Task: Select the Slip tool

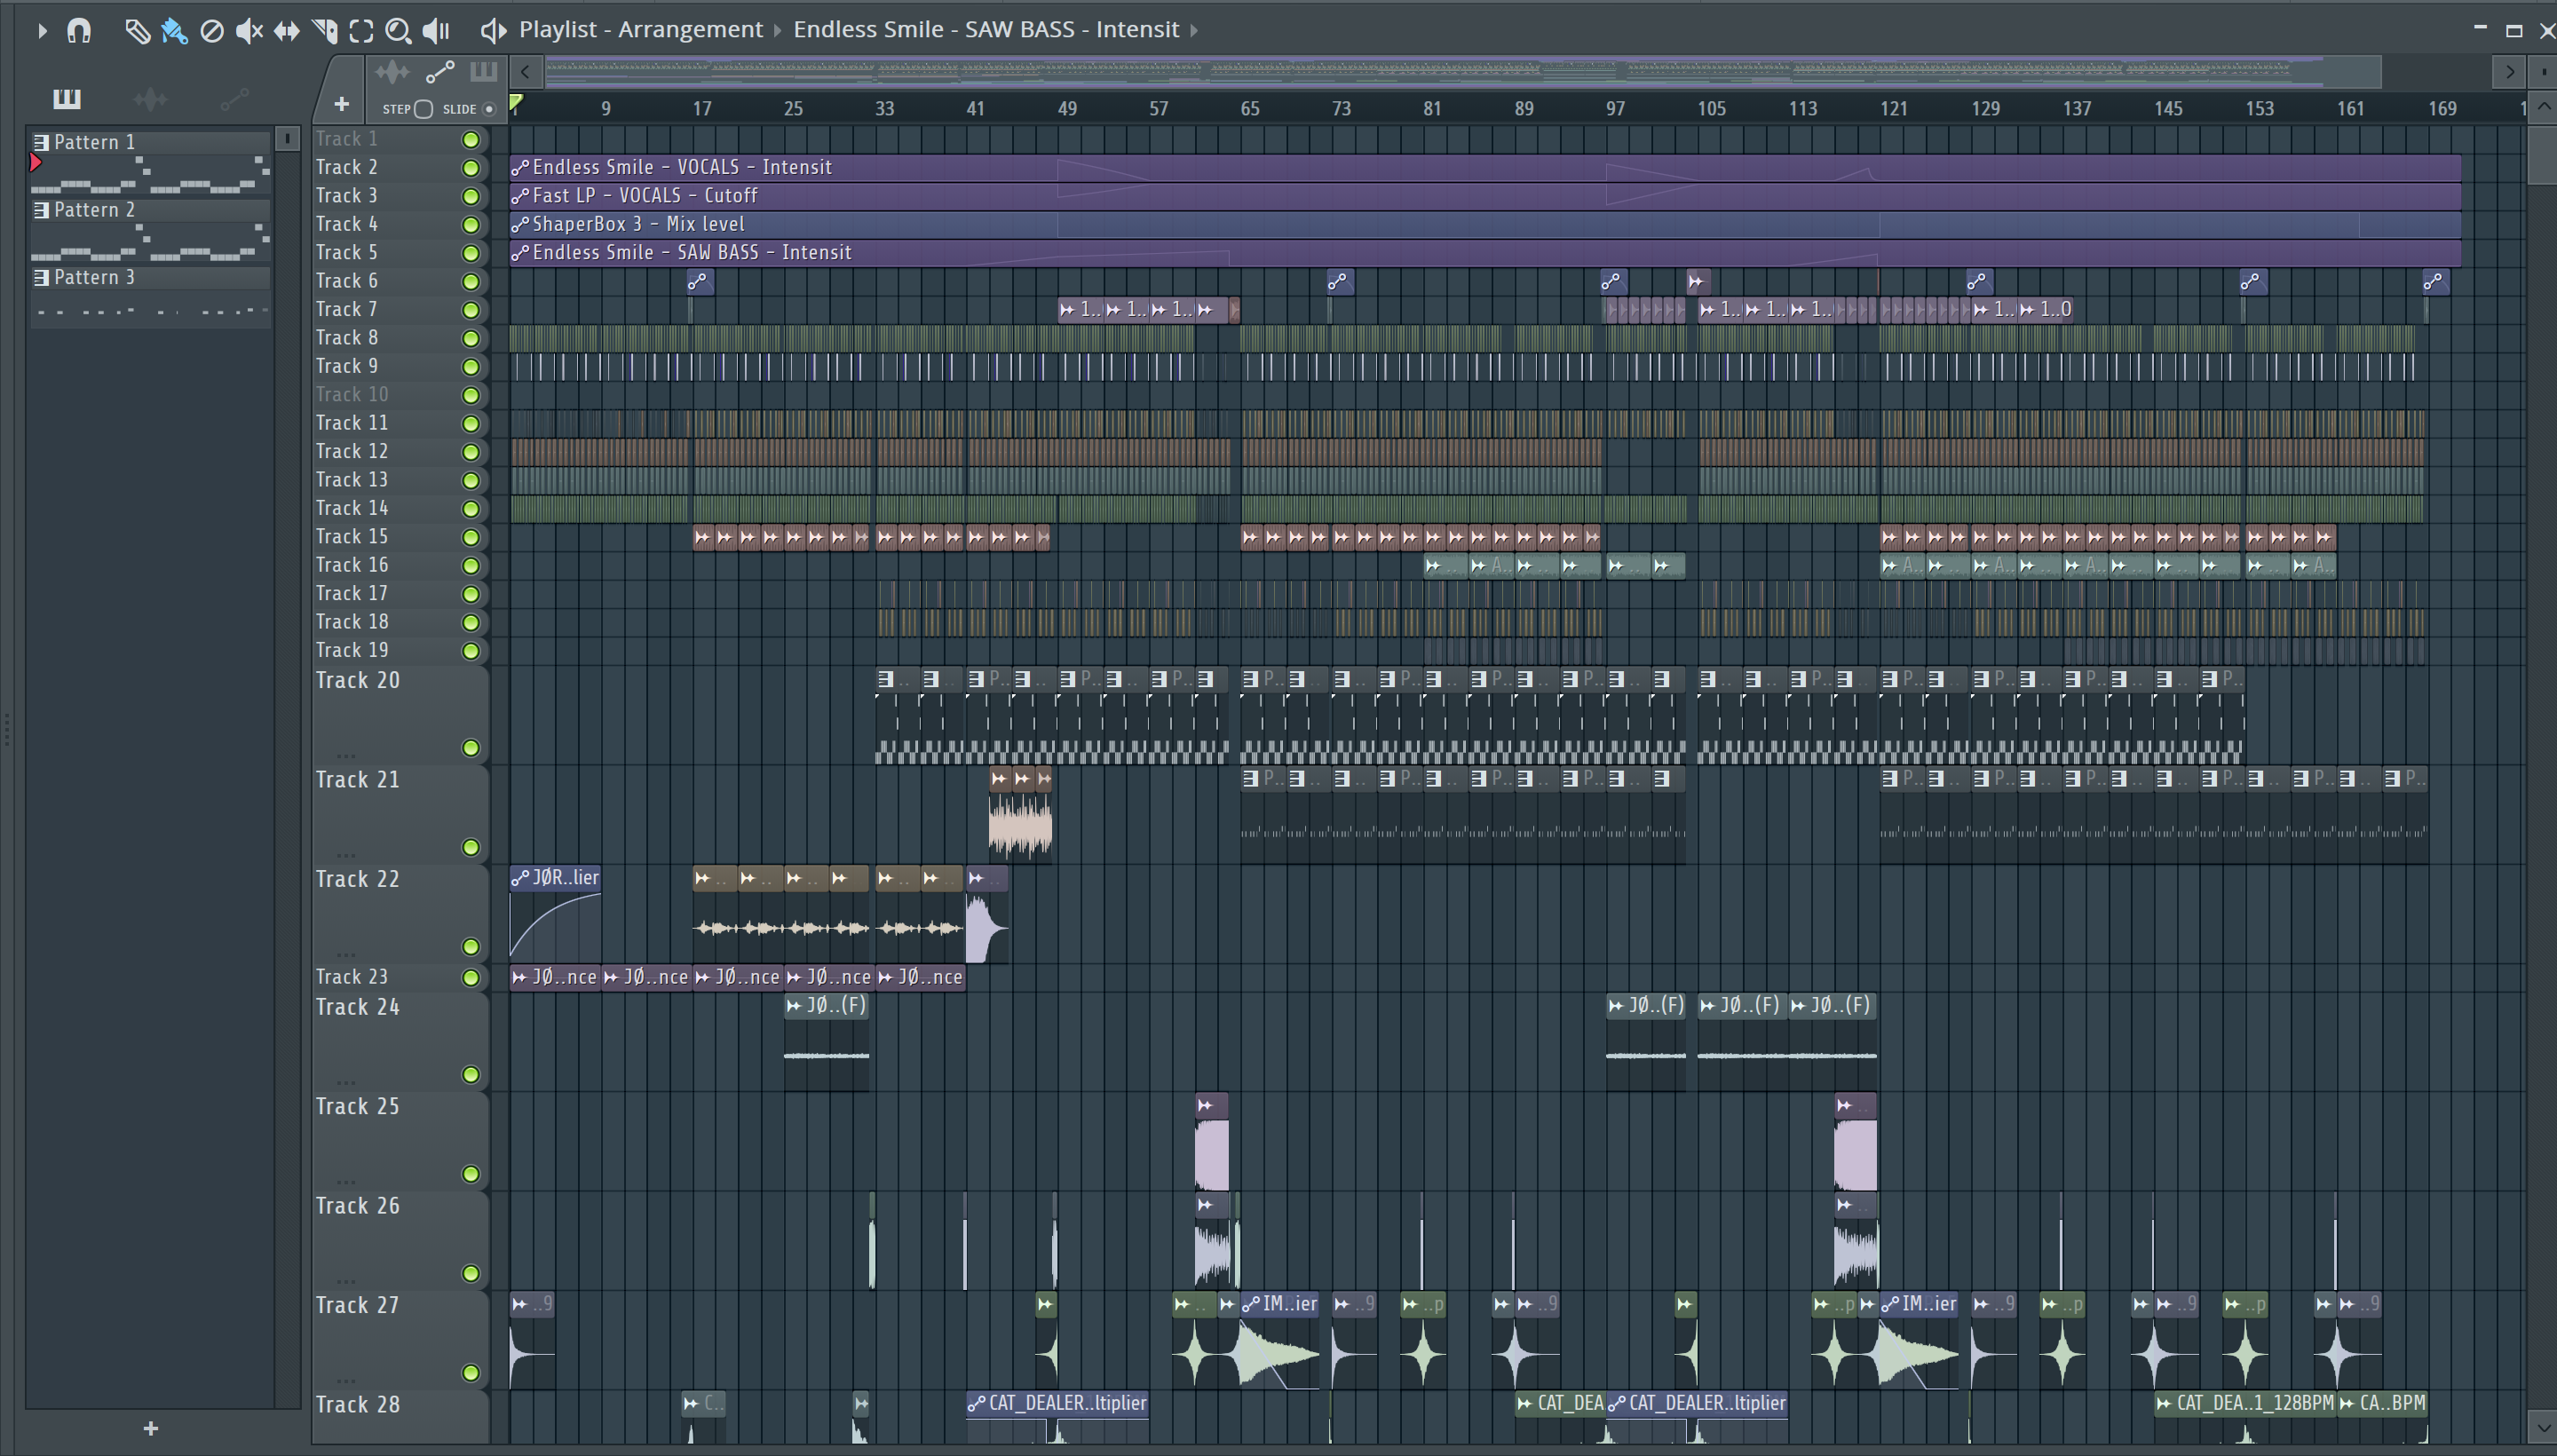Action: [287, 31]
